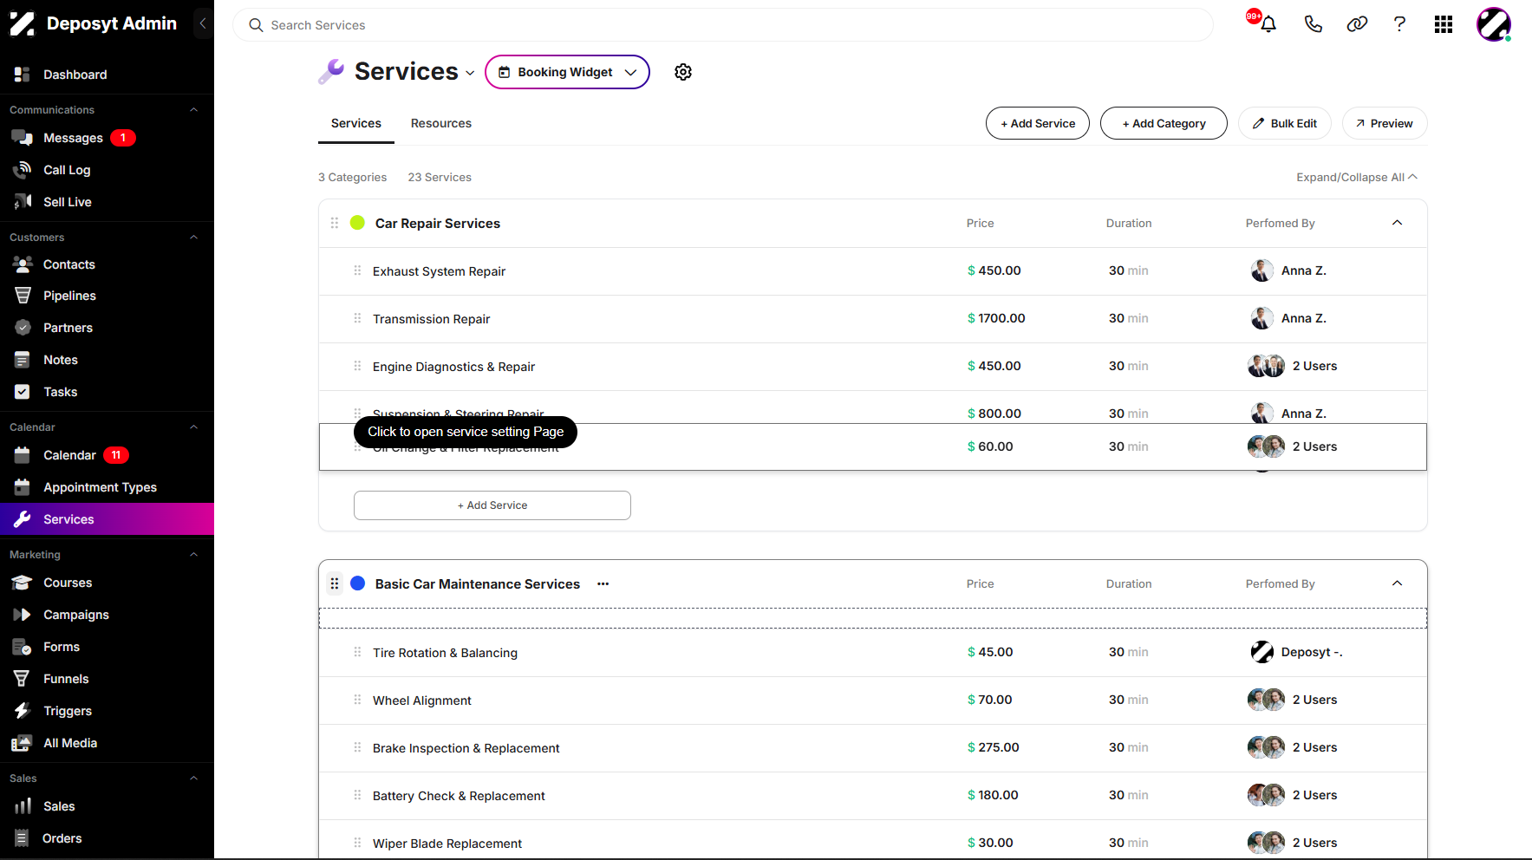Click the top + Add Service button
The width and height of the screenshot is (1532, 860).
tap(1038, 123)
